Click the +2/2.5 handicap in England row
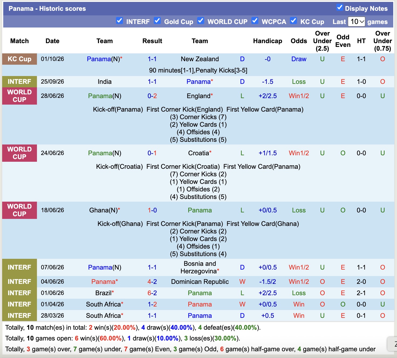The width and height of the screenshot is (397, 358). pos(268,96)
